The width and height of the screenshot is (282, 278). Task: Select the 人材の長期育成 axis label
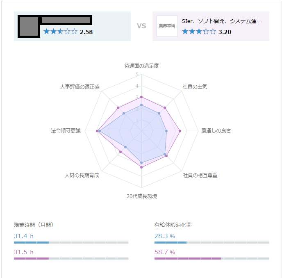click(x=82, y=175)
